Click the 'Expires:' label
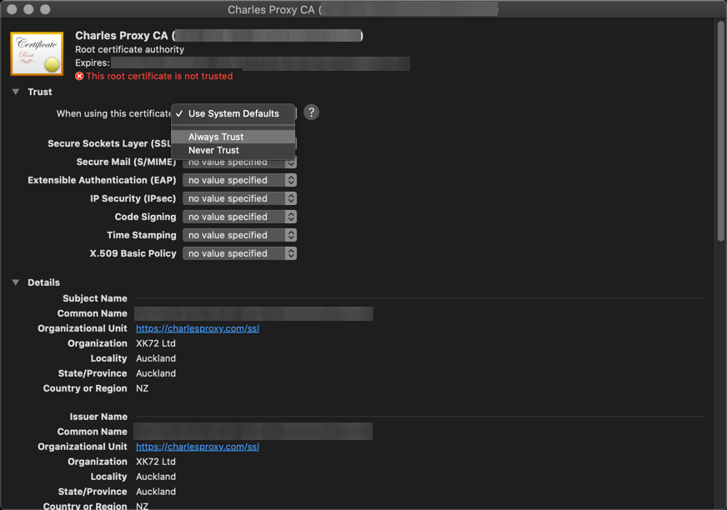 point(93,62)
